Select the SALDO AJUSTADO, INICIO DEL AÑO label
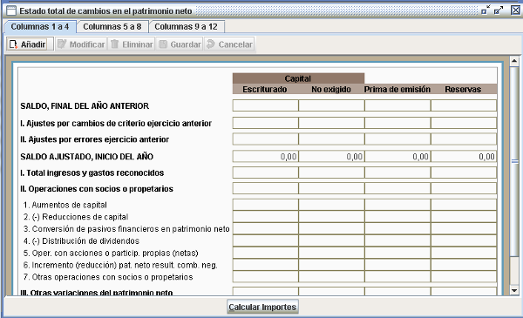This screenshot has height=318, width=523. (x=86, y=157)
